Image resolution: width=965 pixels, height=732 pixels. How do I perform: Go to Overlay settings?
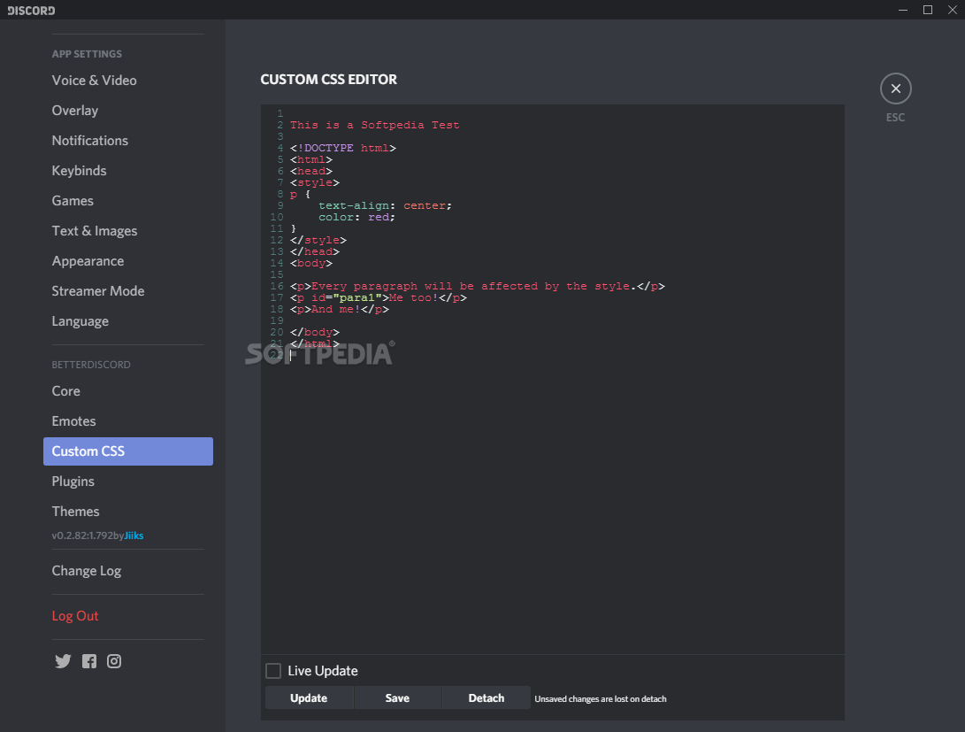[75, 111]
